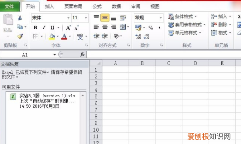This screenshot has height=144, width=241.
Task: Open the font size dropdown 11
Action: coord(86,18)
